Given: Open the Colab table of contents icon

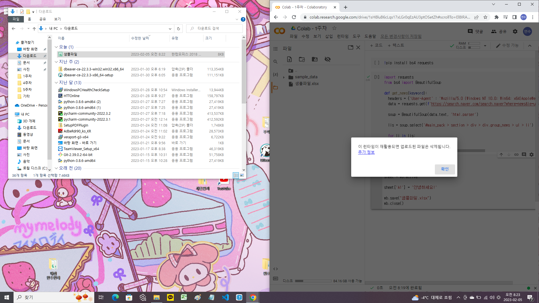Looking at the screenshot, I should pos(275,49).
